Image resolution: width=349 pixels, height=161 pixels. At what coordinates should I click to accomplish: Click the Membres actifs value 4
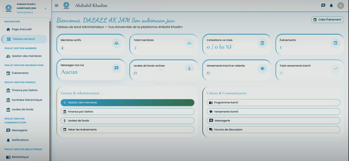click(x=62, y=48)
